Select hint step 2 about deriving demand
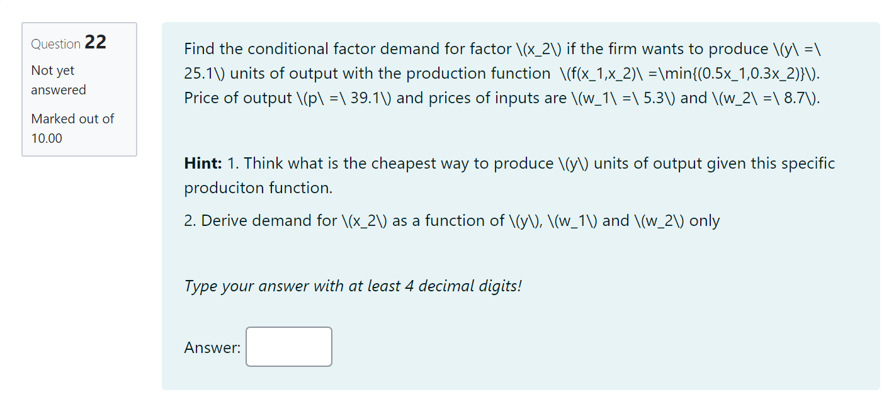 (451, 220)
